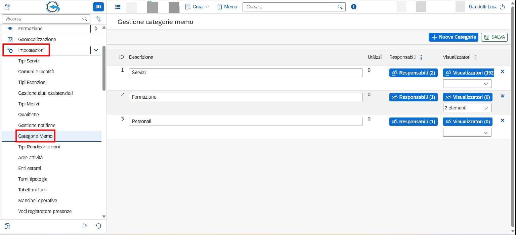Click the sort arrows icon beside Ricerca

[x=98, y=19]
